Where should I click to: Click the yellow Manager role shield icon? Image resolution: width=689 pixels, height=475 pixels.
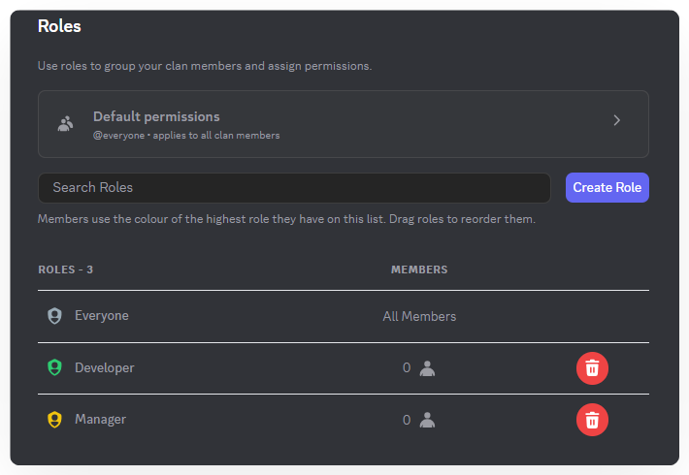[54, 420]
